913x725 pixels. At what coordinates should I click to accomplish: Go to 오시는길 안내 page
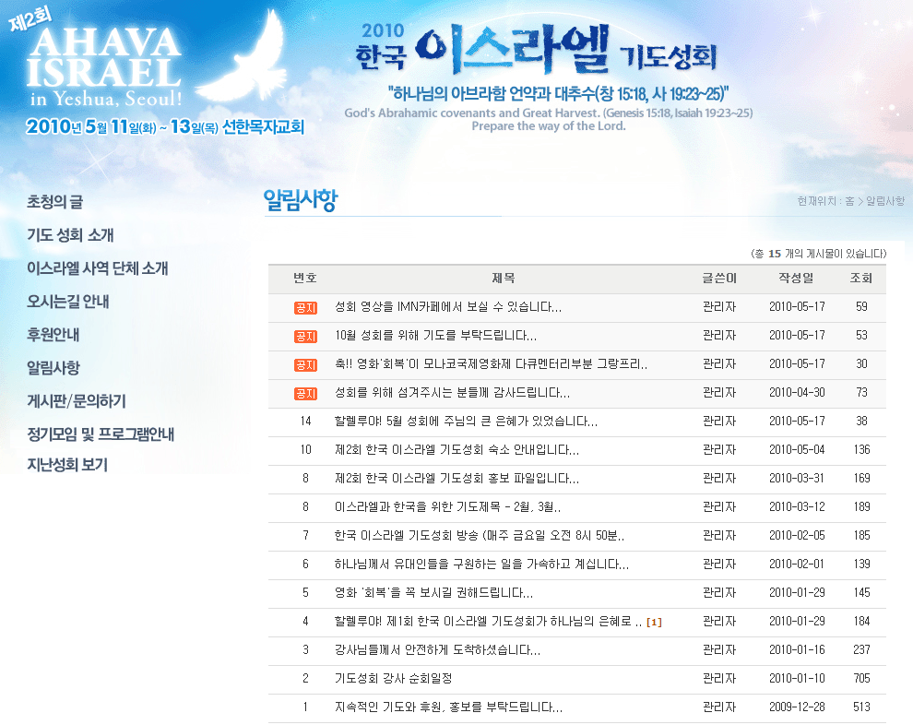coord(67,302)
